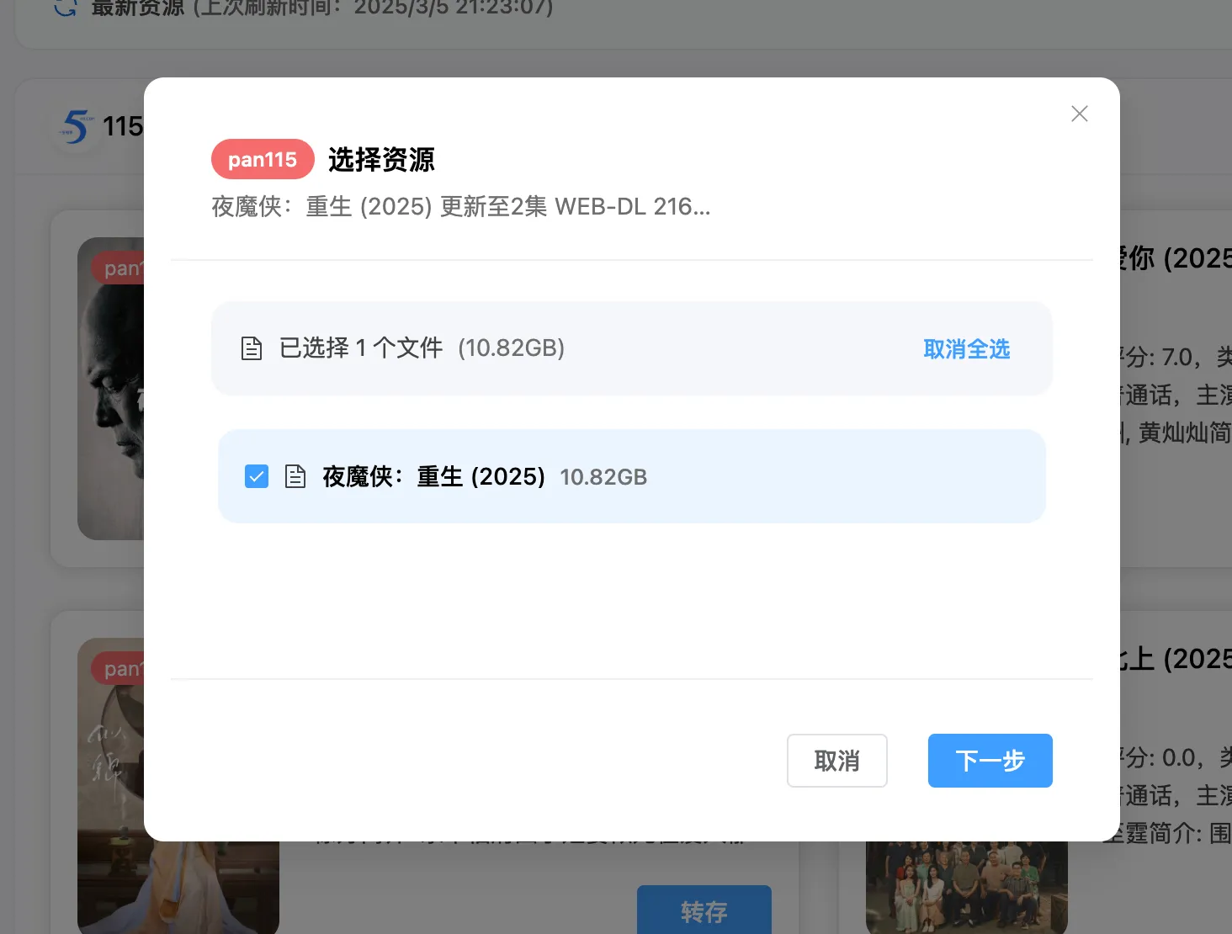Click the 转存 button behind the dialog
This screenshot has width=1232, height=934.
(704, 911)
